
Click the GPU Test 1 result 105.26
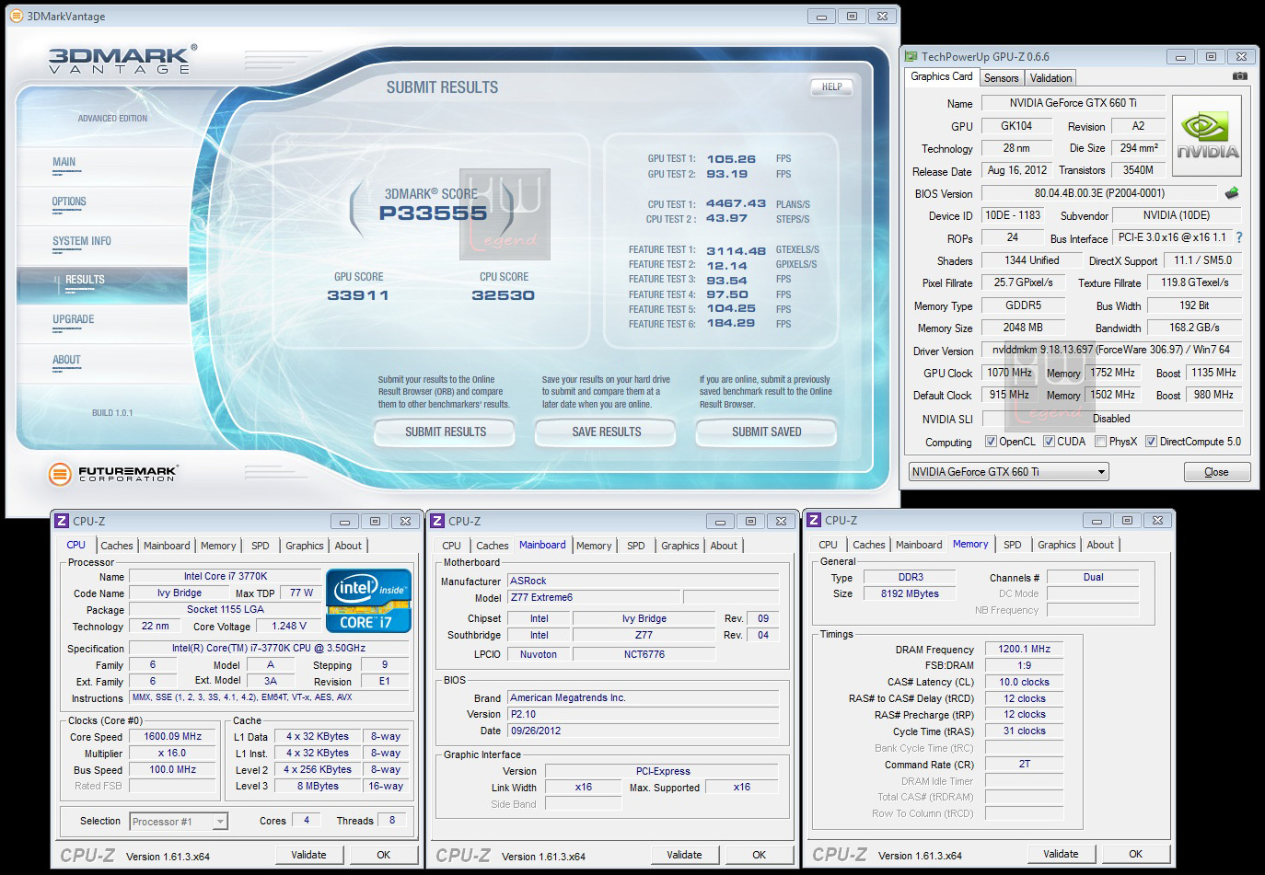[x=731, y=159]
